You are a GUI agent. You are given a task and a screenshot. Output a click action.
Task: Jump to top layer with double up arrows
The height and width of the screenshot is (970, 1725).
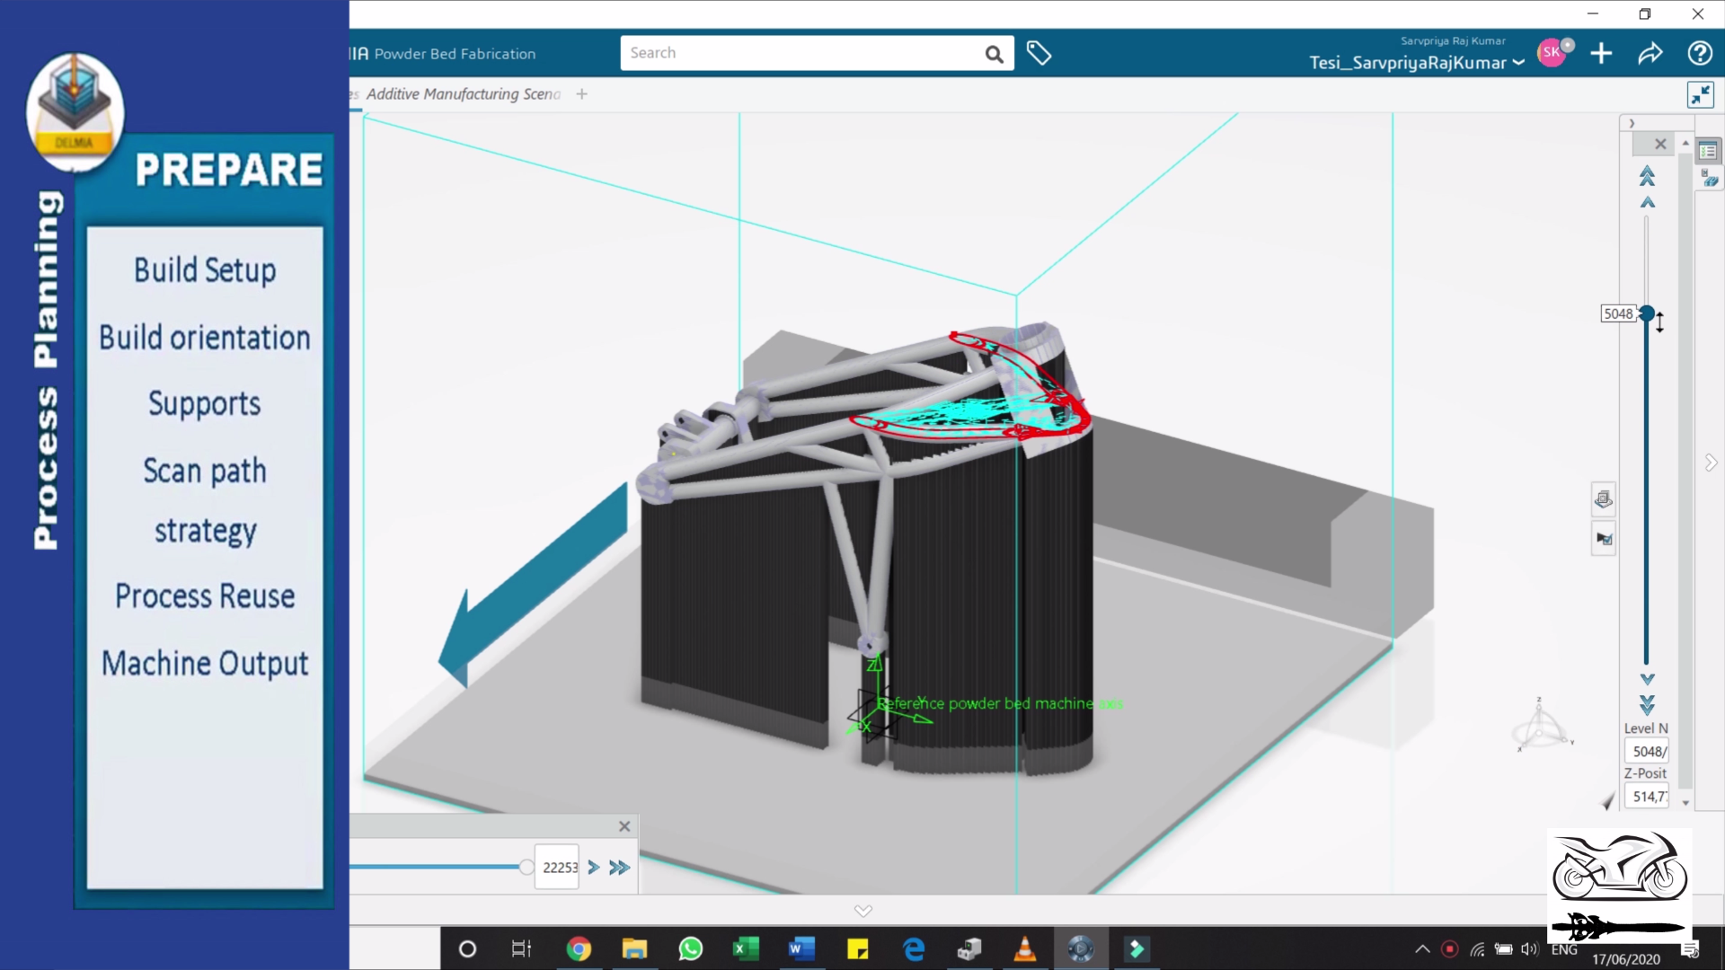coord(1647,175)
